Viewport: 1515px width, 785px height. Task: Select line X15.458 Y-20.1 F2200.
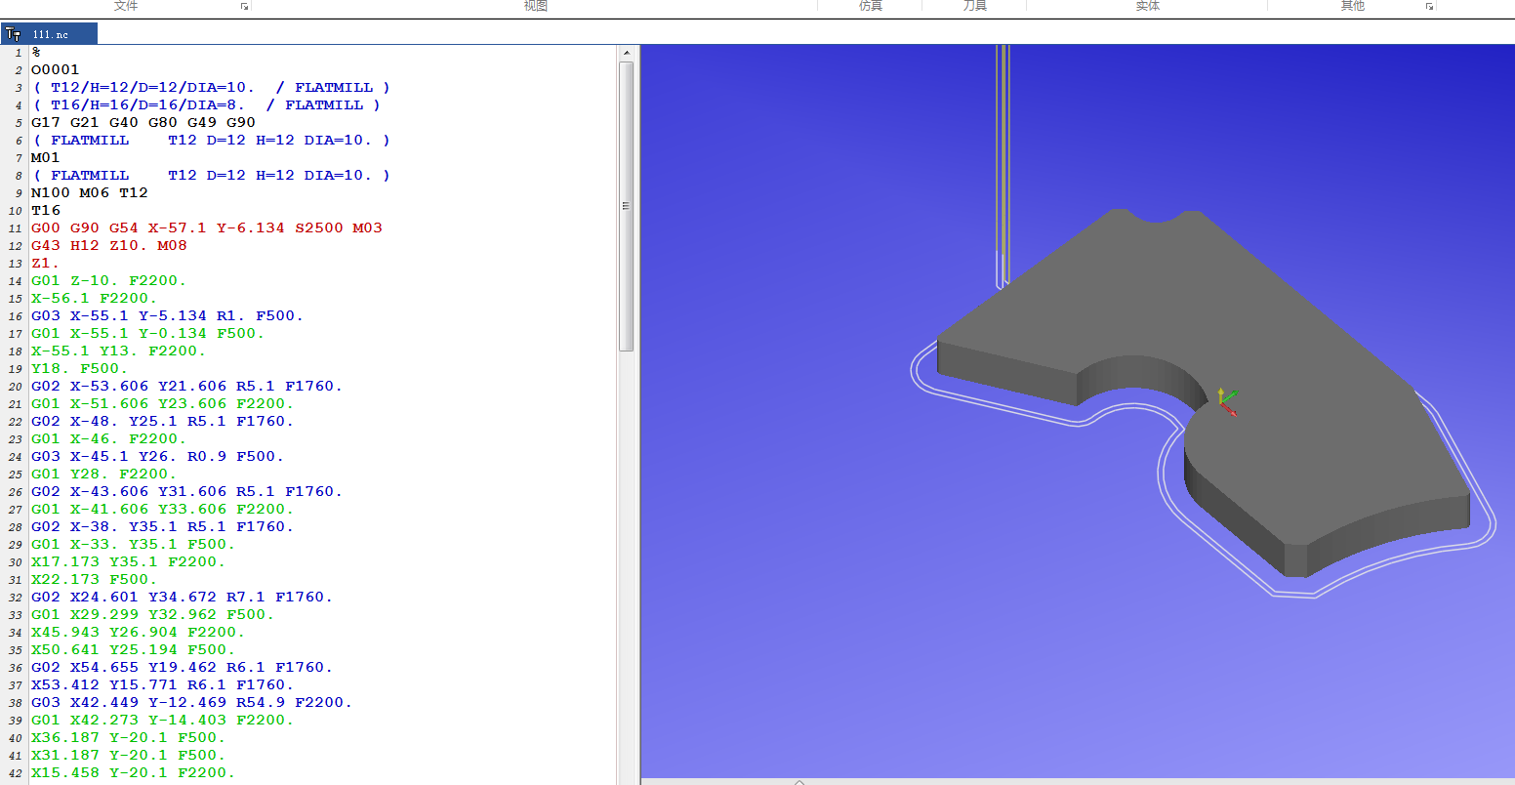click(x=134, y=773)
